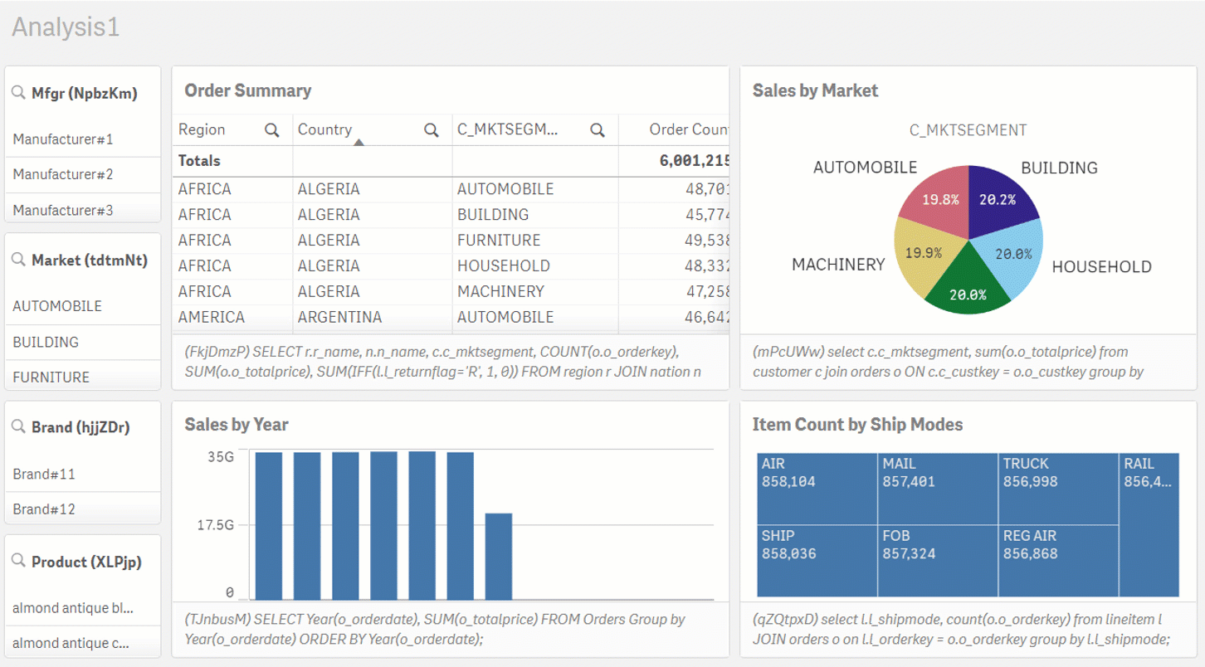Click the search icon on the Region column
Screen dimensions: 1205x667
pyautogui.click(x=273, y=129)
